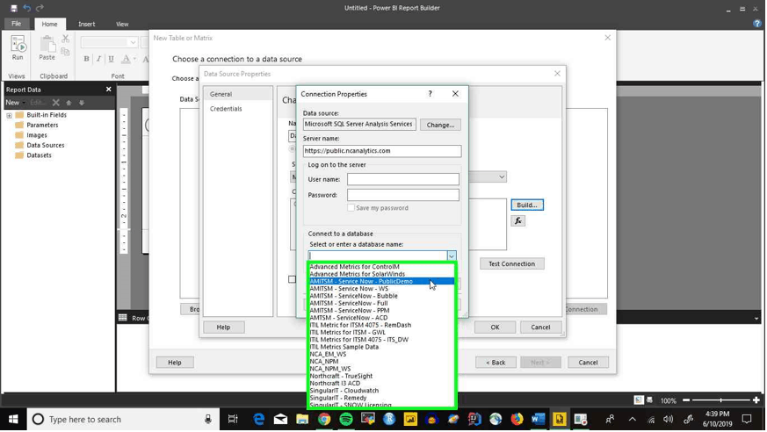This screenshot has width=767, height=432.
Task: Toggle Underline formatting in the ribbon
Action: (111, 59)
